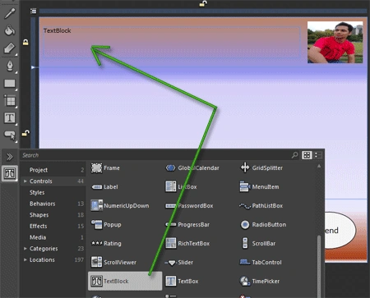Viewport: 370px width, 298px height.
Task: Pick the GridSplitter control
Action: pos(261,167)
